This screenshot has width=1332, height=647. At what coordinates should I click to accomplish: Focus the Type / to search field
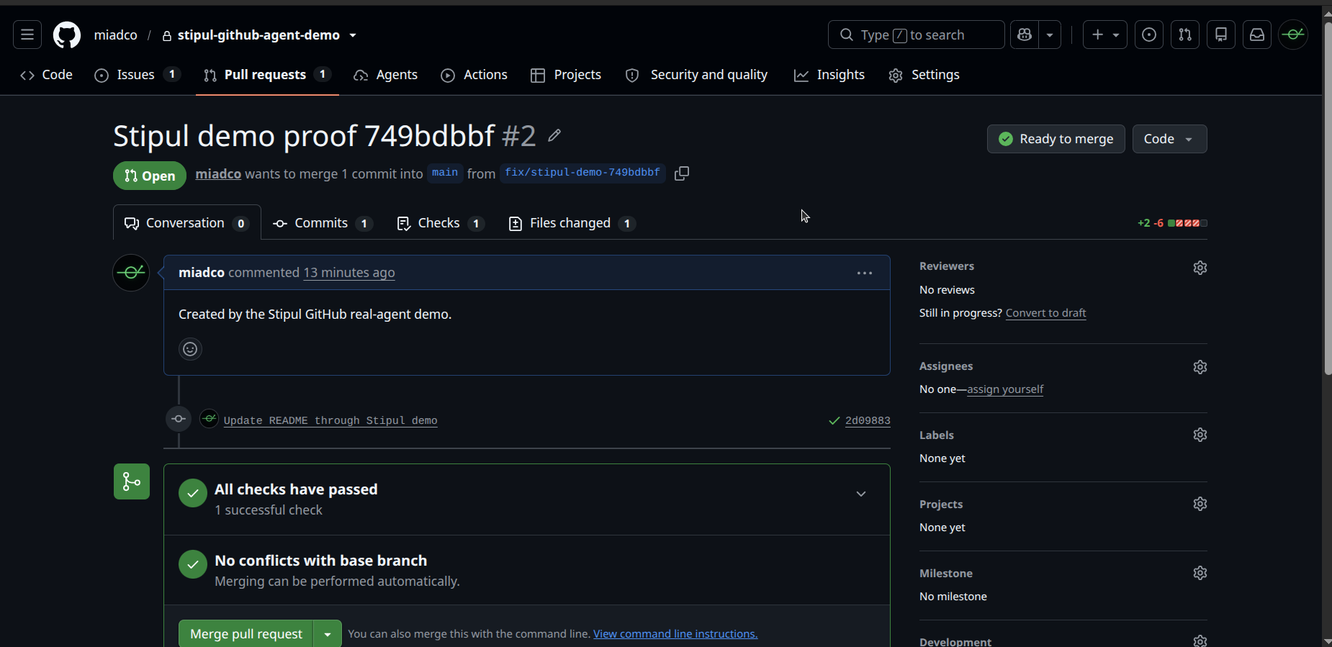point(916,35)
